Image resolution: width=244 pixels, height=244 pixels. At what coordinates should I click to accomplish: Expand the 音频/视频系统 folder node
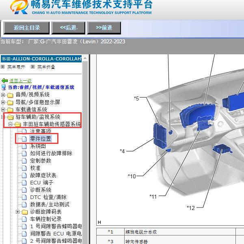pos(3,95)
